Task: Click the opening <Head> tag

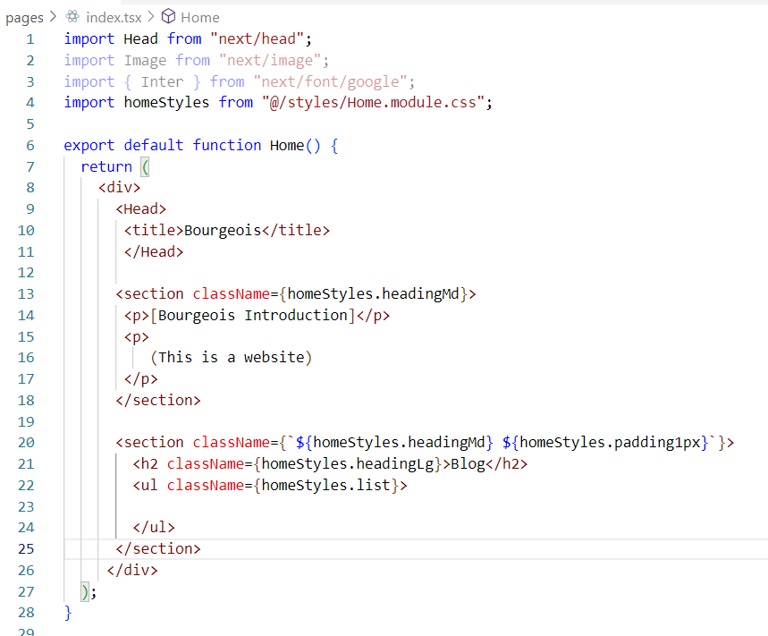Action: (x=141, y=209)
